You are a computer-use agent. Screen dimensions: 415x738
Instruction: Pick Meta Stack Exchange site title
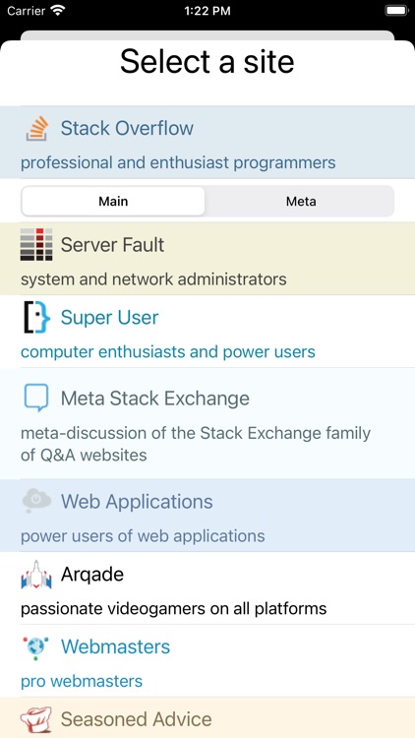[155, 399]
